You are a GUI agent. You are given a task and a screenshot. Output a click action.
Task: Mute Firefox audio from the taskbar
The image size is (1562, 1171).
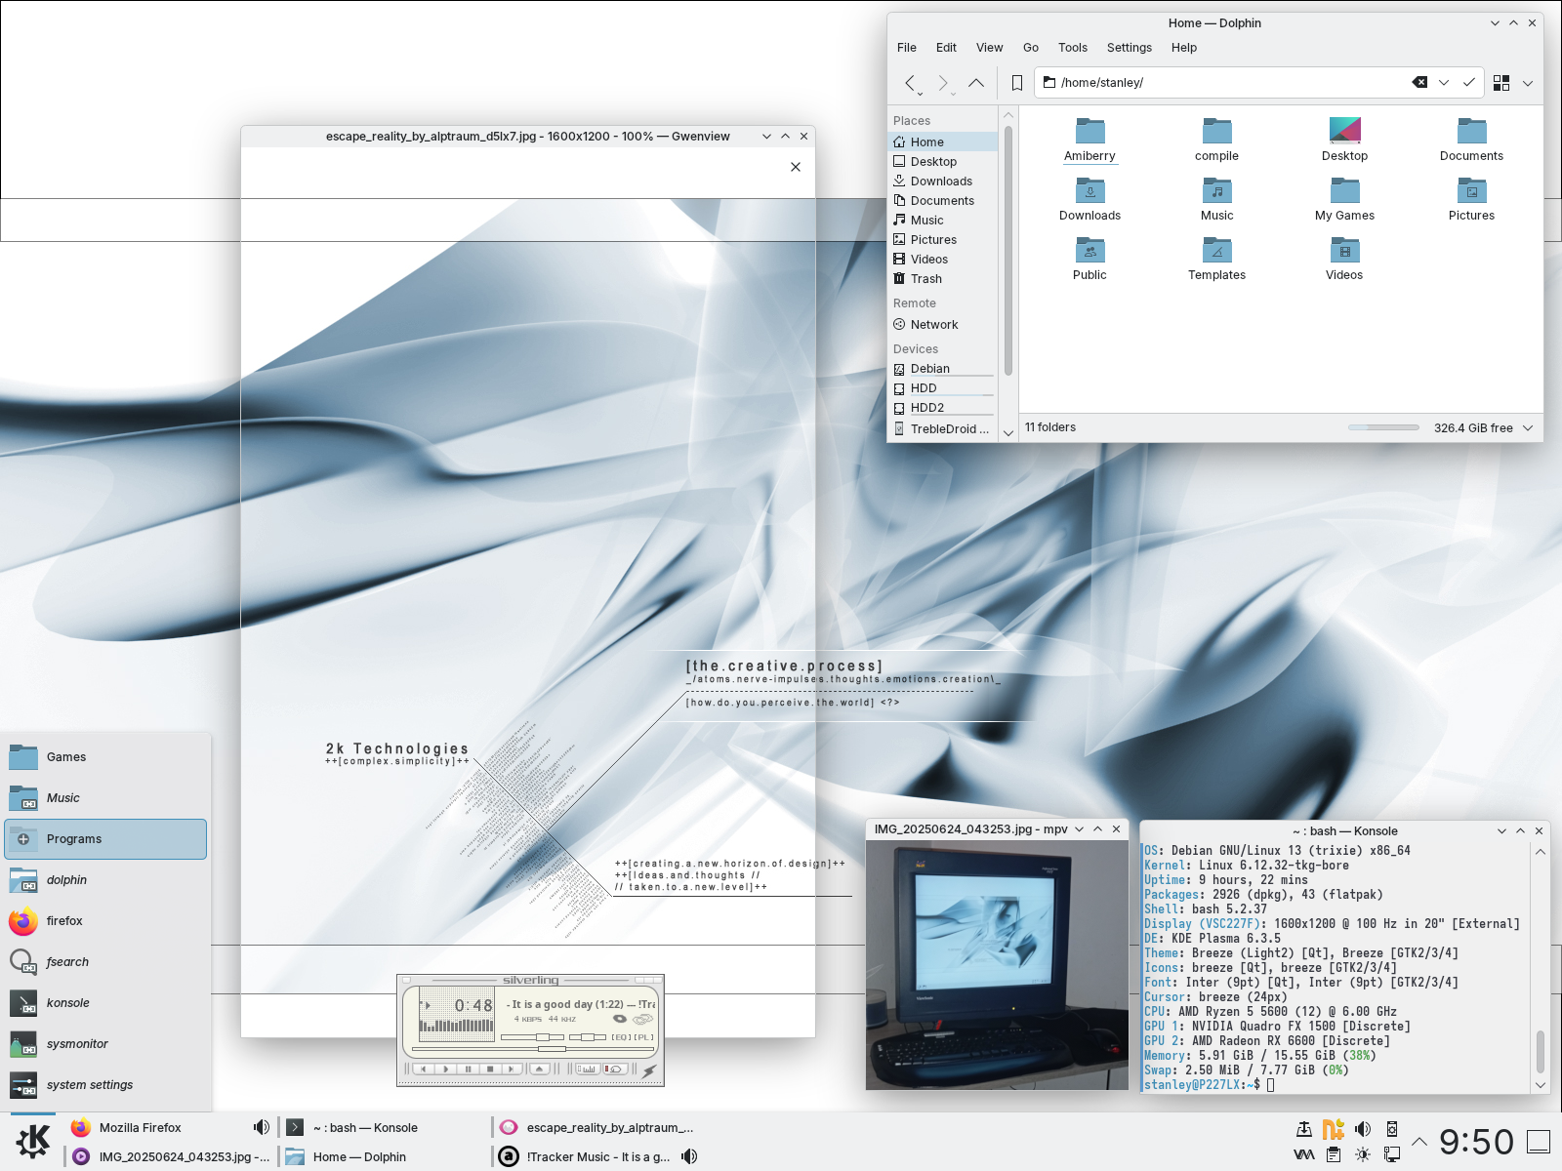coord(261,1127)
